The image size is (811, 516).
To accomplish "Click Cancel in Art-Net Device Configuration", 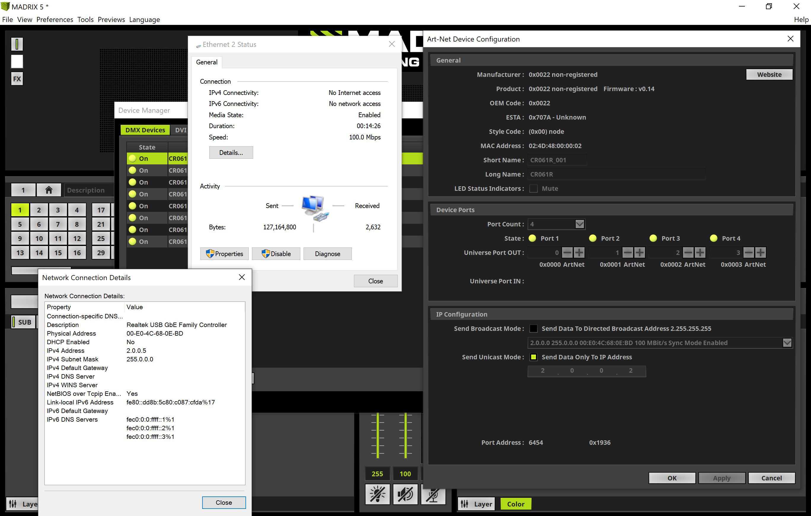I will point(772,478).
